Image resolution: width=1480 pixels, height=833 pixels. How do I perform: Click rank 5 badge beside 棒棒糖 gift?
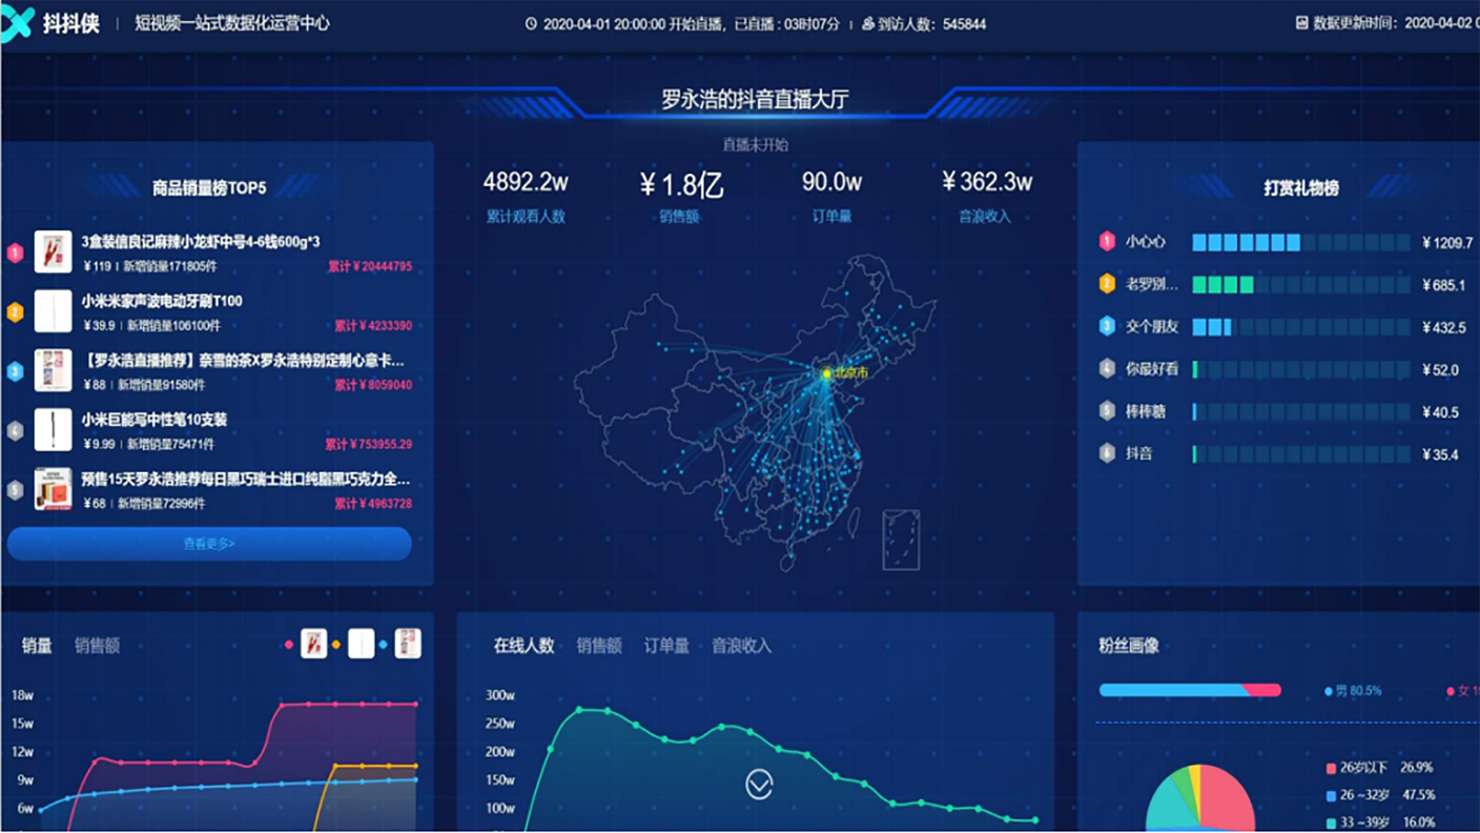1107,411
